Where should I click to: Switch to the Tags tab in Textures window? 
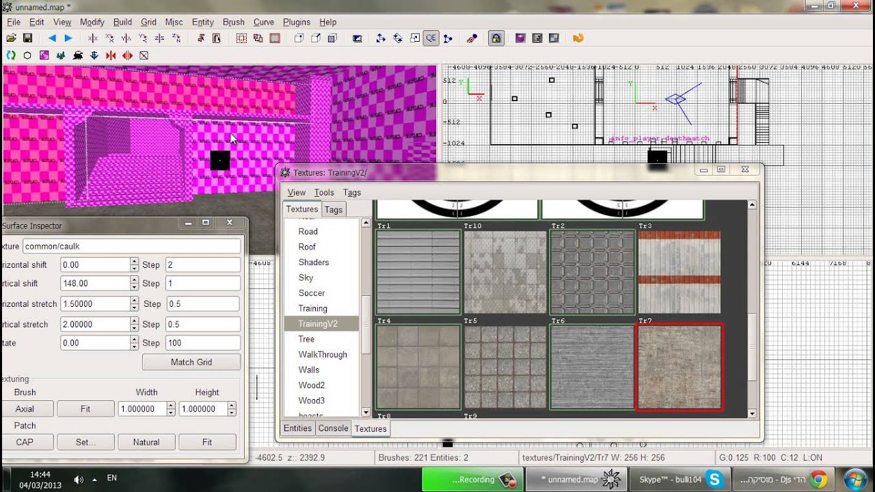334,210
